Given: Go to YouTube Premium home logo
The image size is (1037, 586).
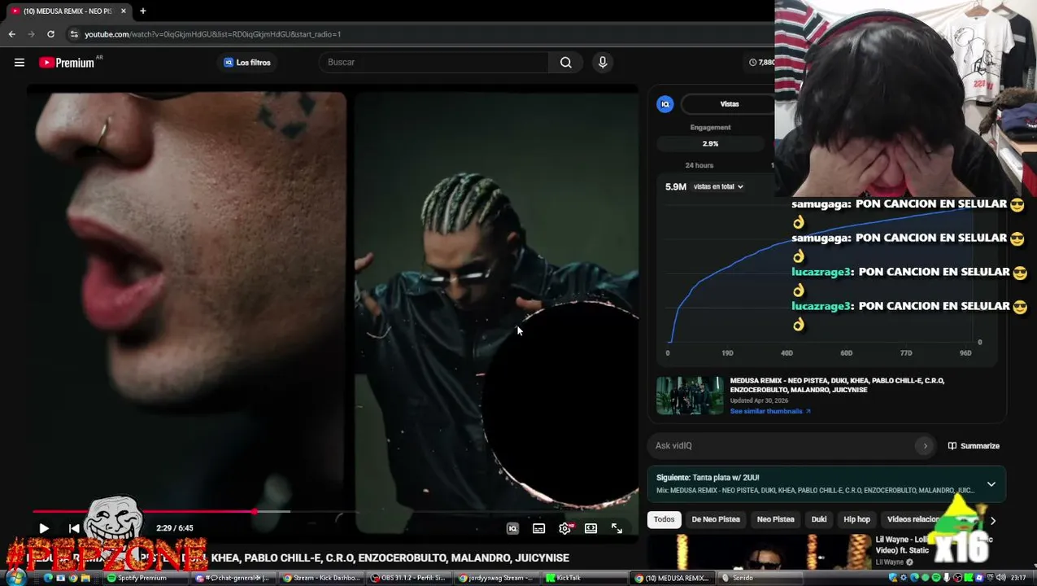Looking at the screenshot, I should [x=67, y=63].
